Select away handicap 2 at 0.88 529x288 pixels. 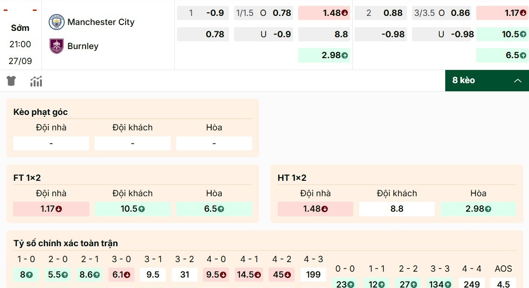381,13
